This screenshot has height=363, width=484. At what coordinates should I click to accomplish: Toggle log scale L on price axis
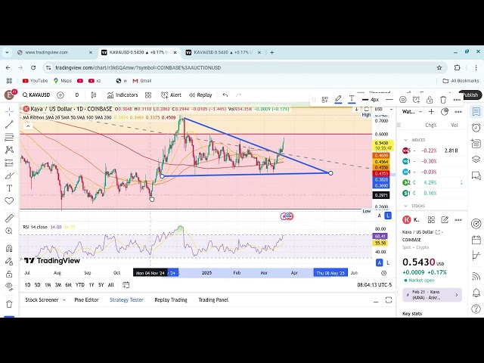coord(388,216)
